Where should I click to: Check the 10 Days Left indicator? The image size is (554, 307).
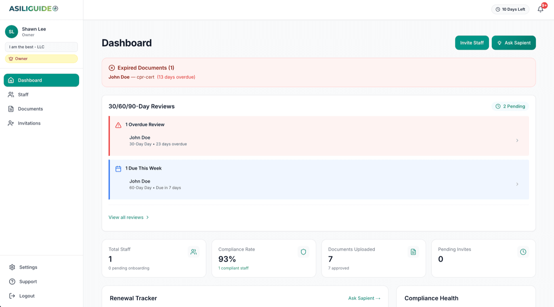tap(510, 9)
